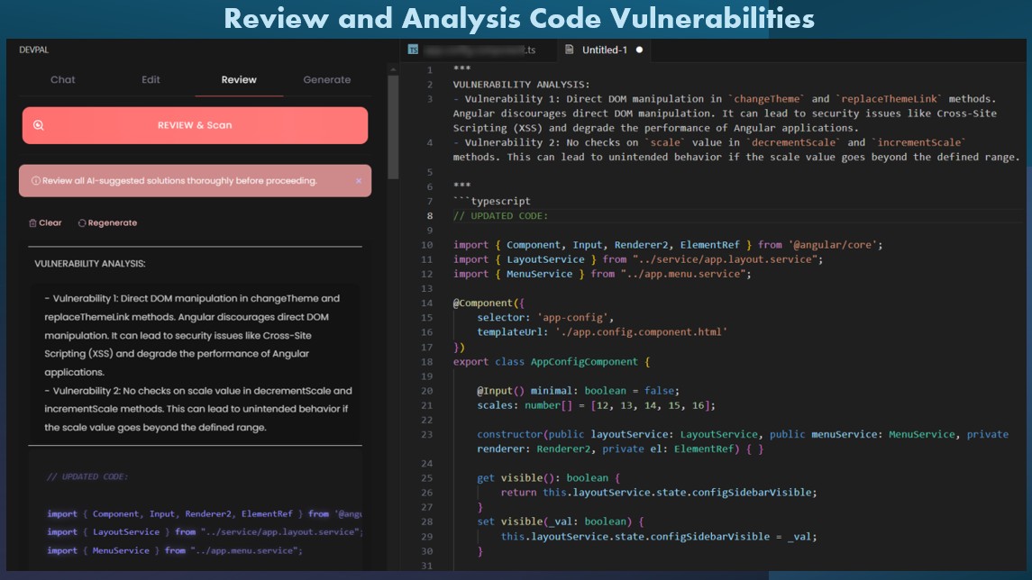This screenshot has height=580, width=1032.
Task: Switch to the Edit tab
Action: point(151,79)
